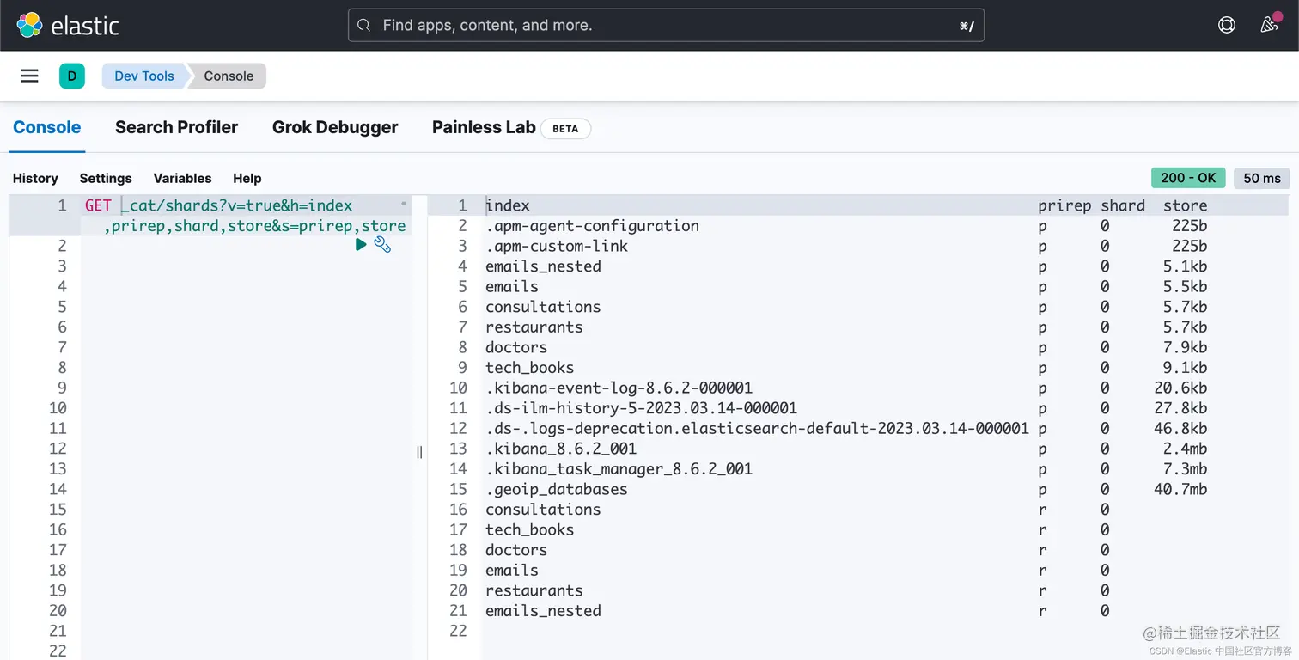Screen dimensions: 1299x660
Task: Click the '40.7mb' store value
Action: tap(1180, 489)
